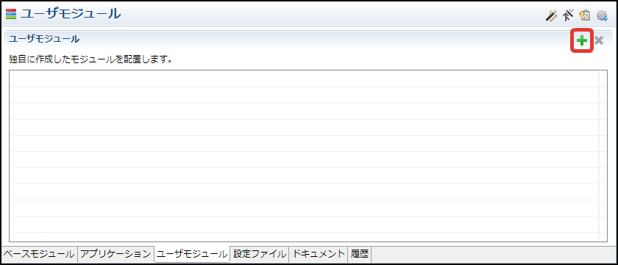This screenshot has height=265, width=618.
Task: Select the first empty row in module list
Action: click(x=304, y=79)
